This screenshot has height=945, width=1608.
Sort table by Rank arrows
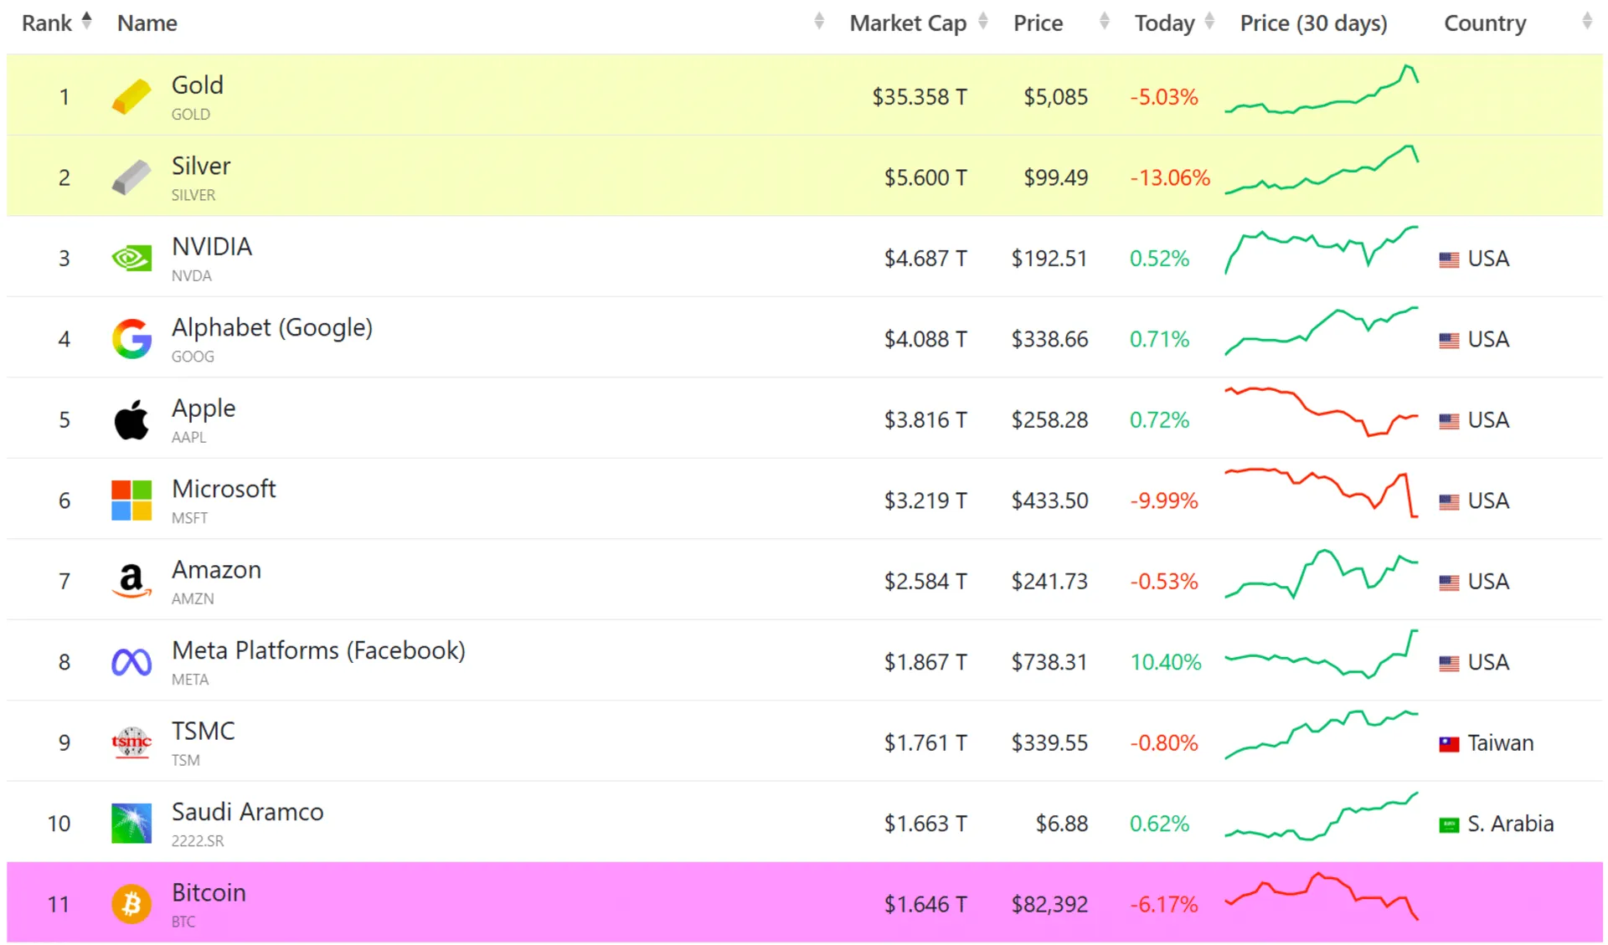pos(86,22)
